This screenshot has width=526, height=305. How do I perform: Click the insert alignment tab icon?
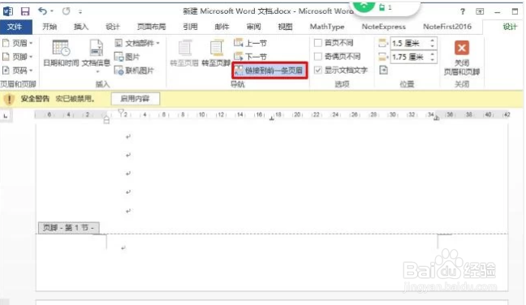pos(383,70)
